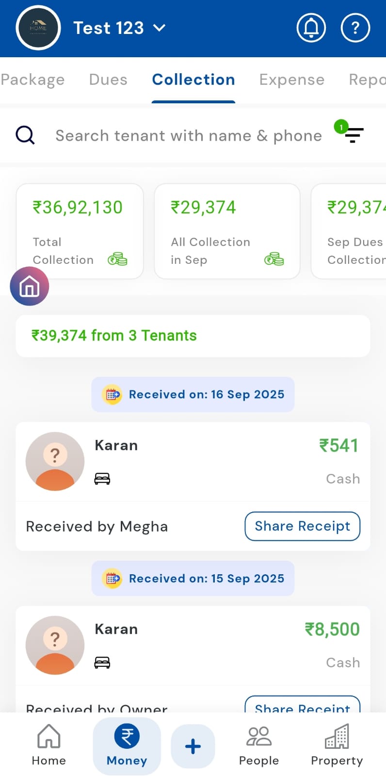Open the Property section in the bottom bar
The width and height of the screenshot is (386, 776).
[x=337, y=745]
